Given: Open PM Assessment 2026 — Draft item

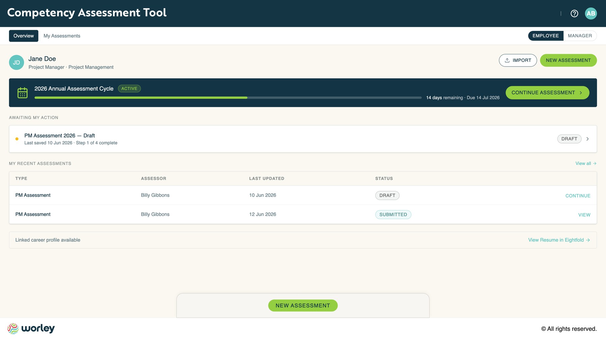Looking at the screenshot, I should click(x=303, y=139).
